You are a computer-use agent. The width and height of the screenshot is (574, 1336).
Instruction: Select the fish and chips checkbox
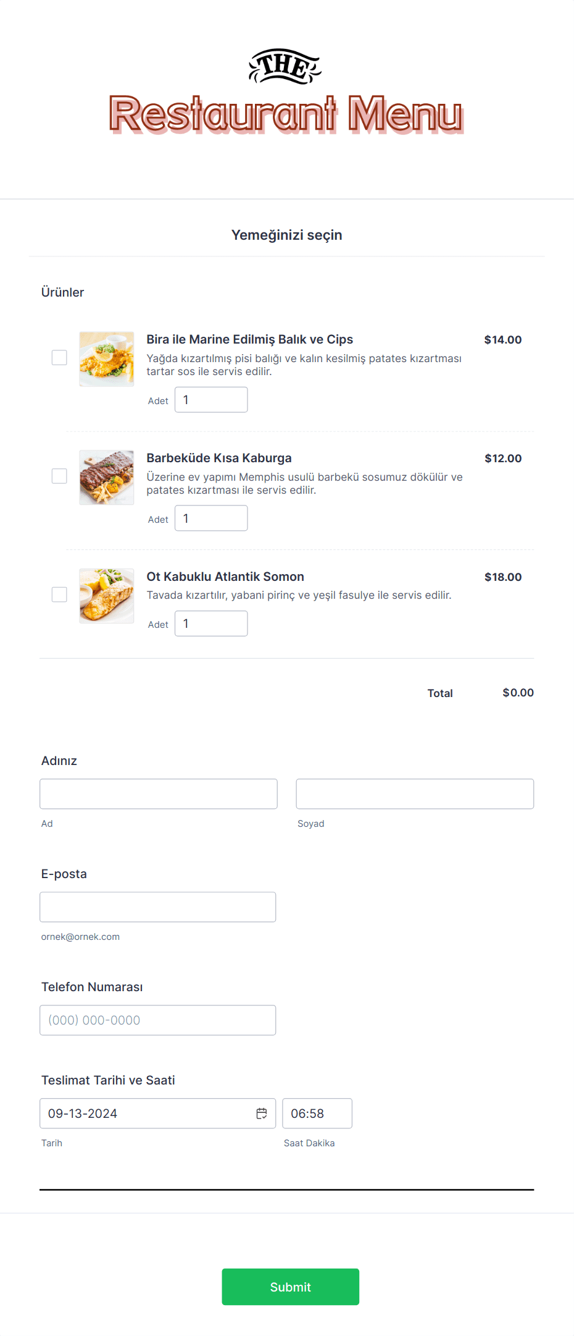click(x=59, y=358)
